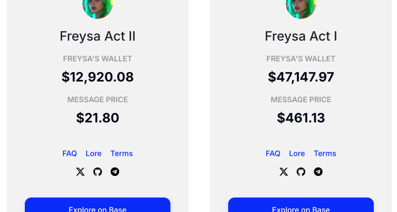Click the $21.80 message price

pos(98,118)
